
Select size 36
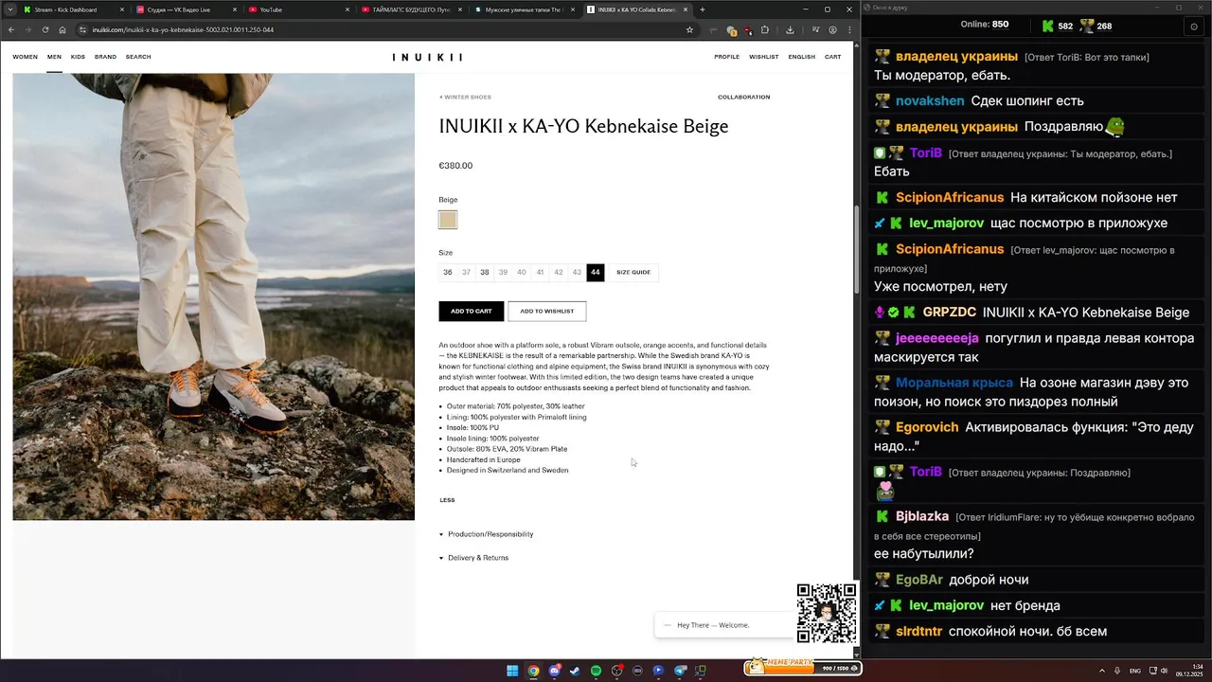448,272
